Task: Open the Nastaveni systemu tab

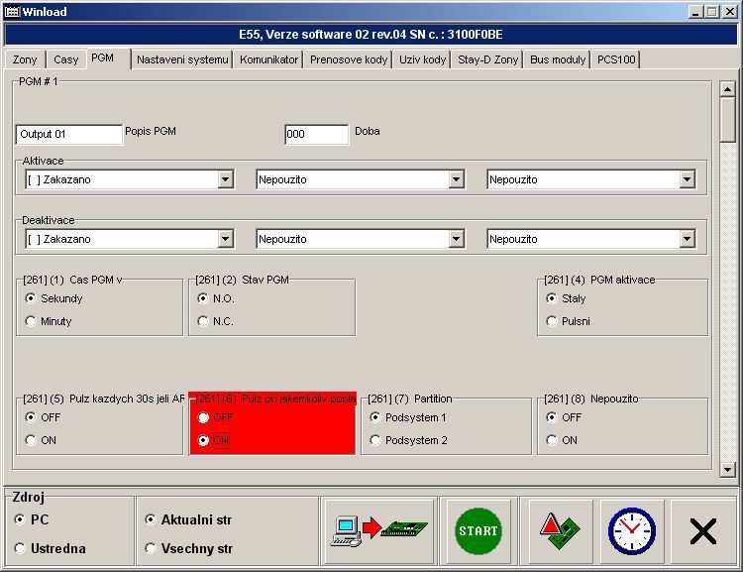Action: pos(182,59)
